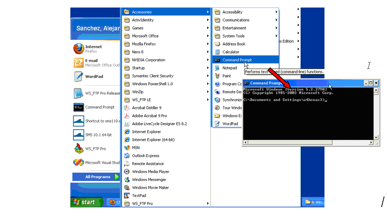Open MSN from All Programs
This screenshot has width=387, height=216.
click(167, 148)
